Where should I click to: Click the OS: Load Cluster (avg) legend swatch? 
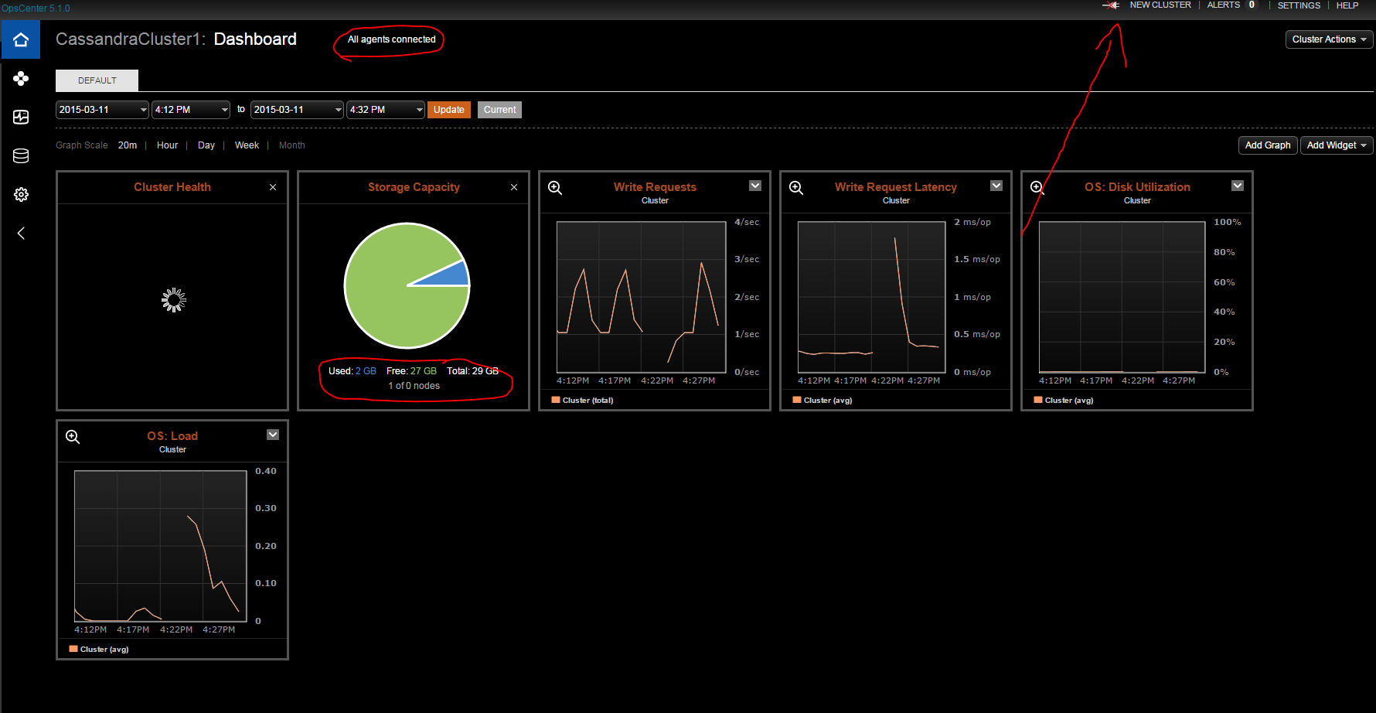tap(73, 649)
